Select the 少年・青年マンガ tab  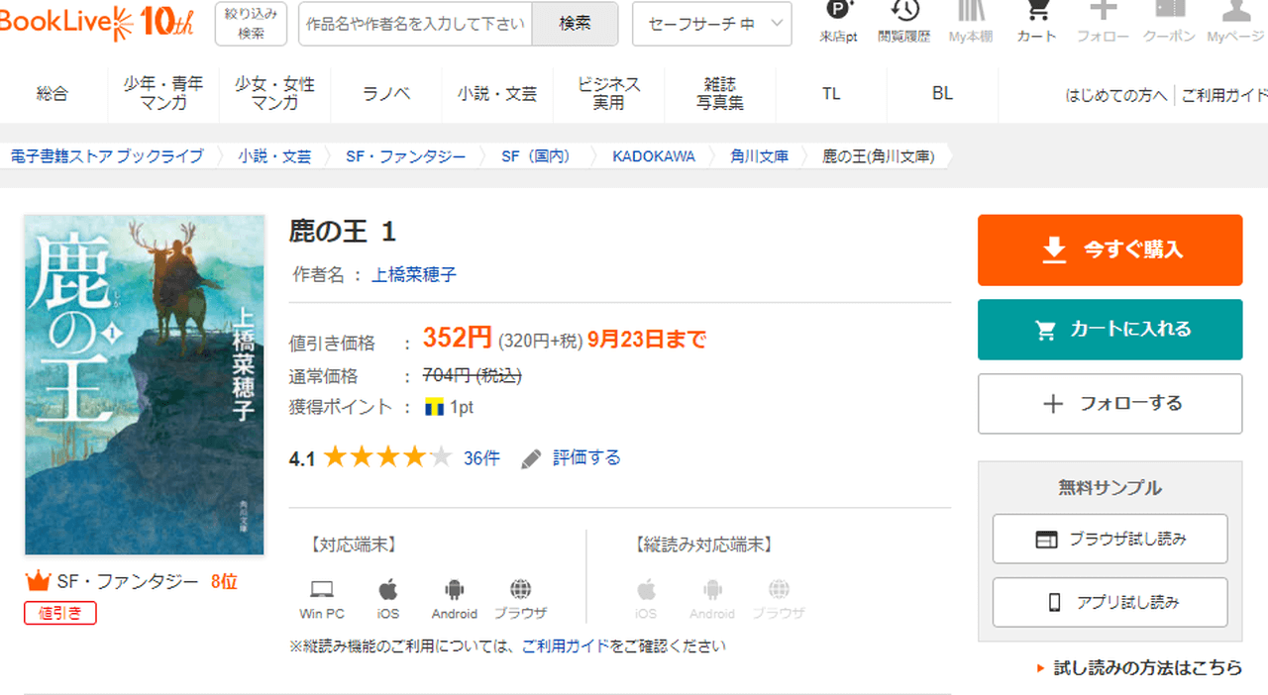[163, 94]
